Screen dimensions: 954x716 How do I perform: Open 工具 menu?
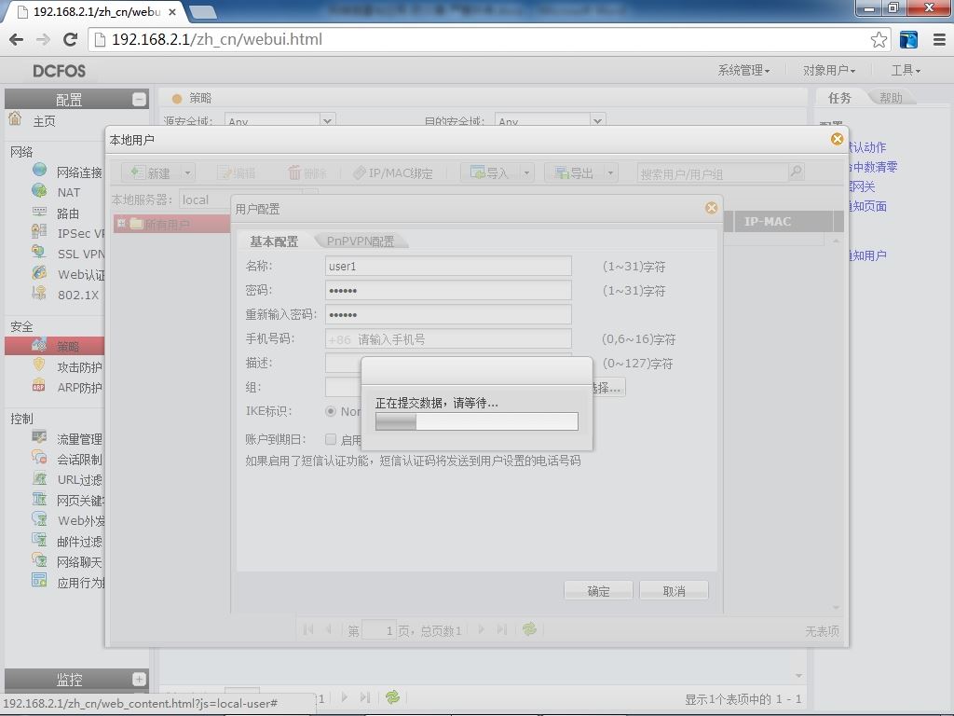[x=906, y=71]
